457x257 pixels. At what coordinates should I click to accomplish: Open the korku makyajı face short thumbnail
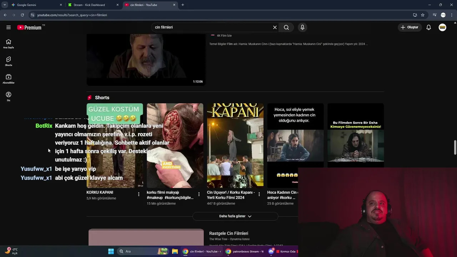tap(175, 146)
